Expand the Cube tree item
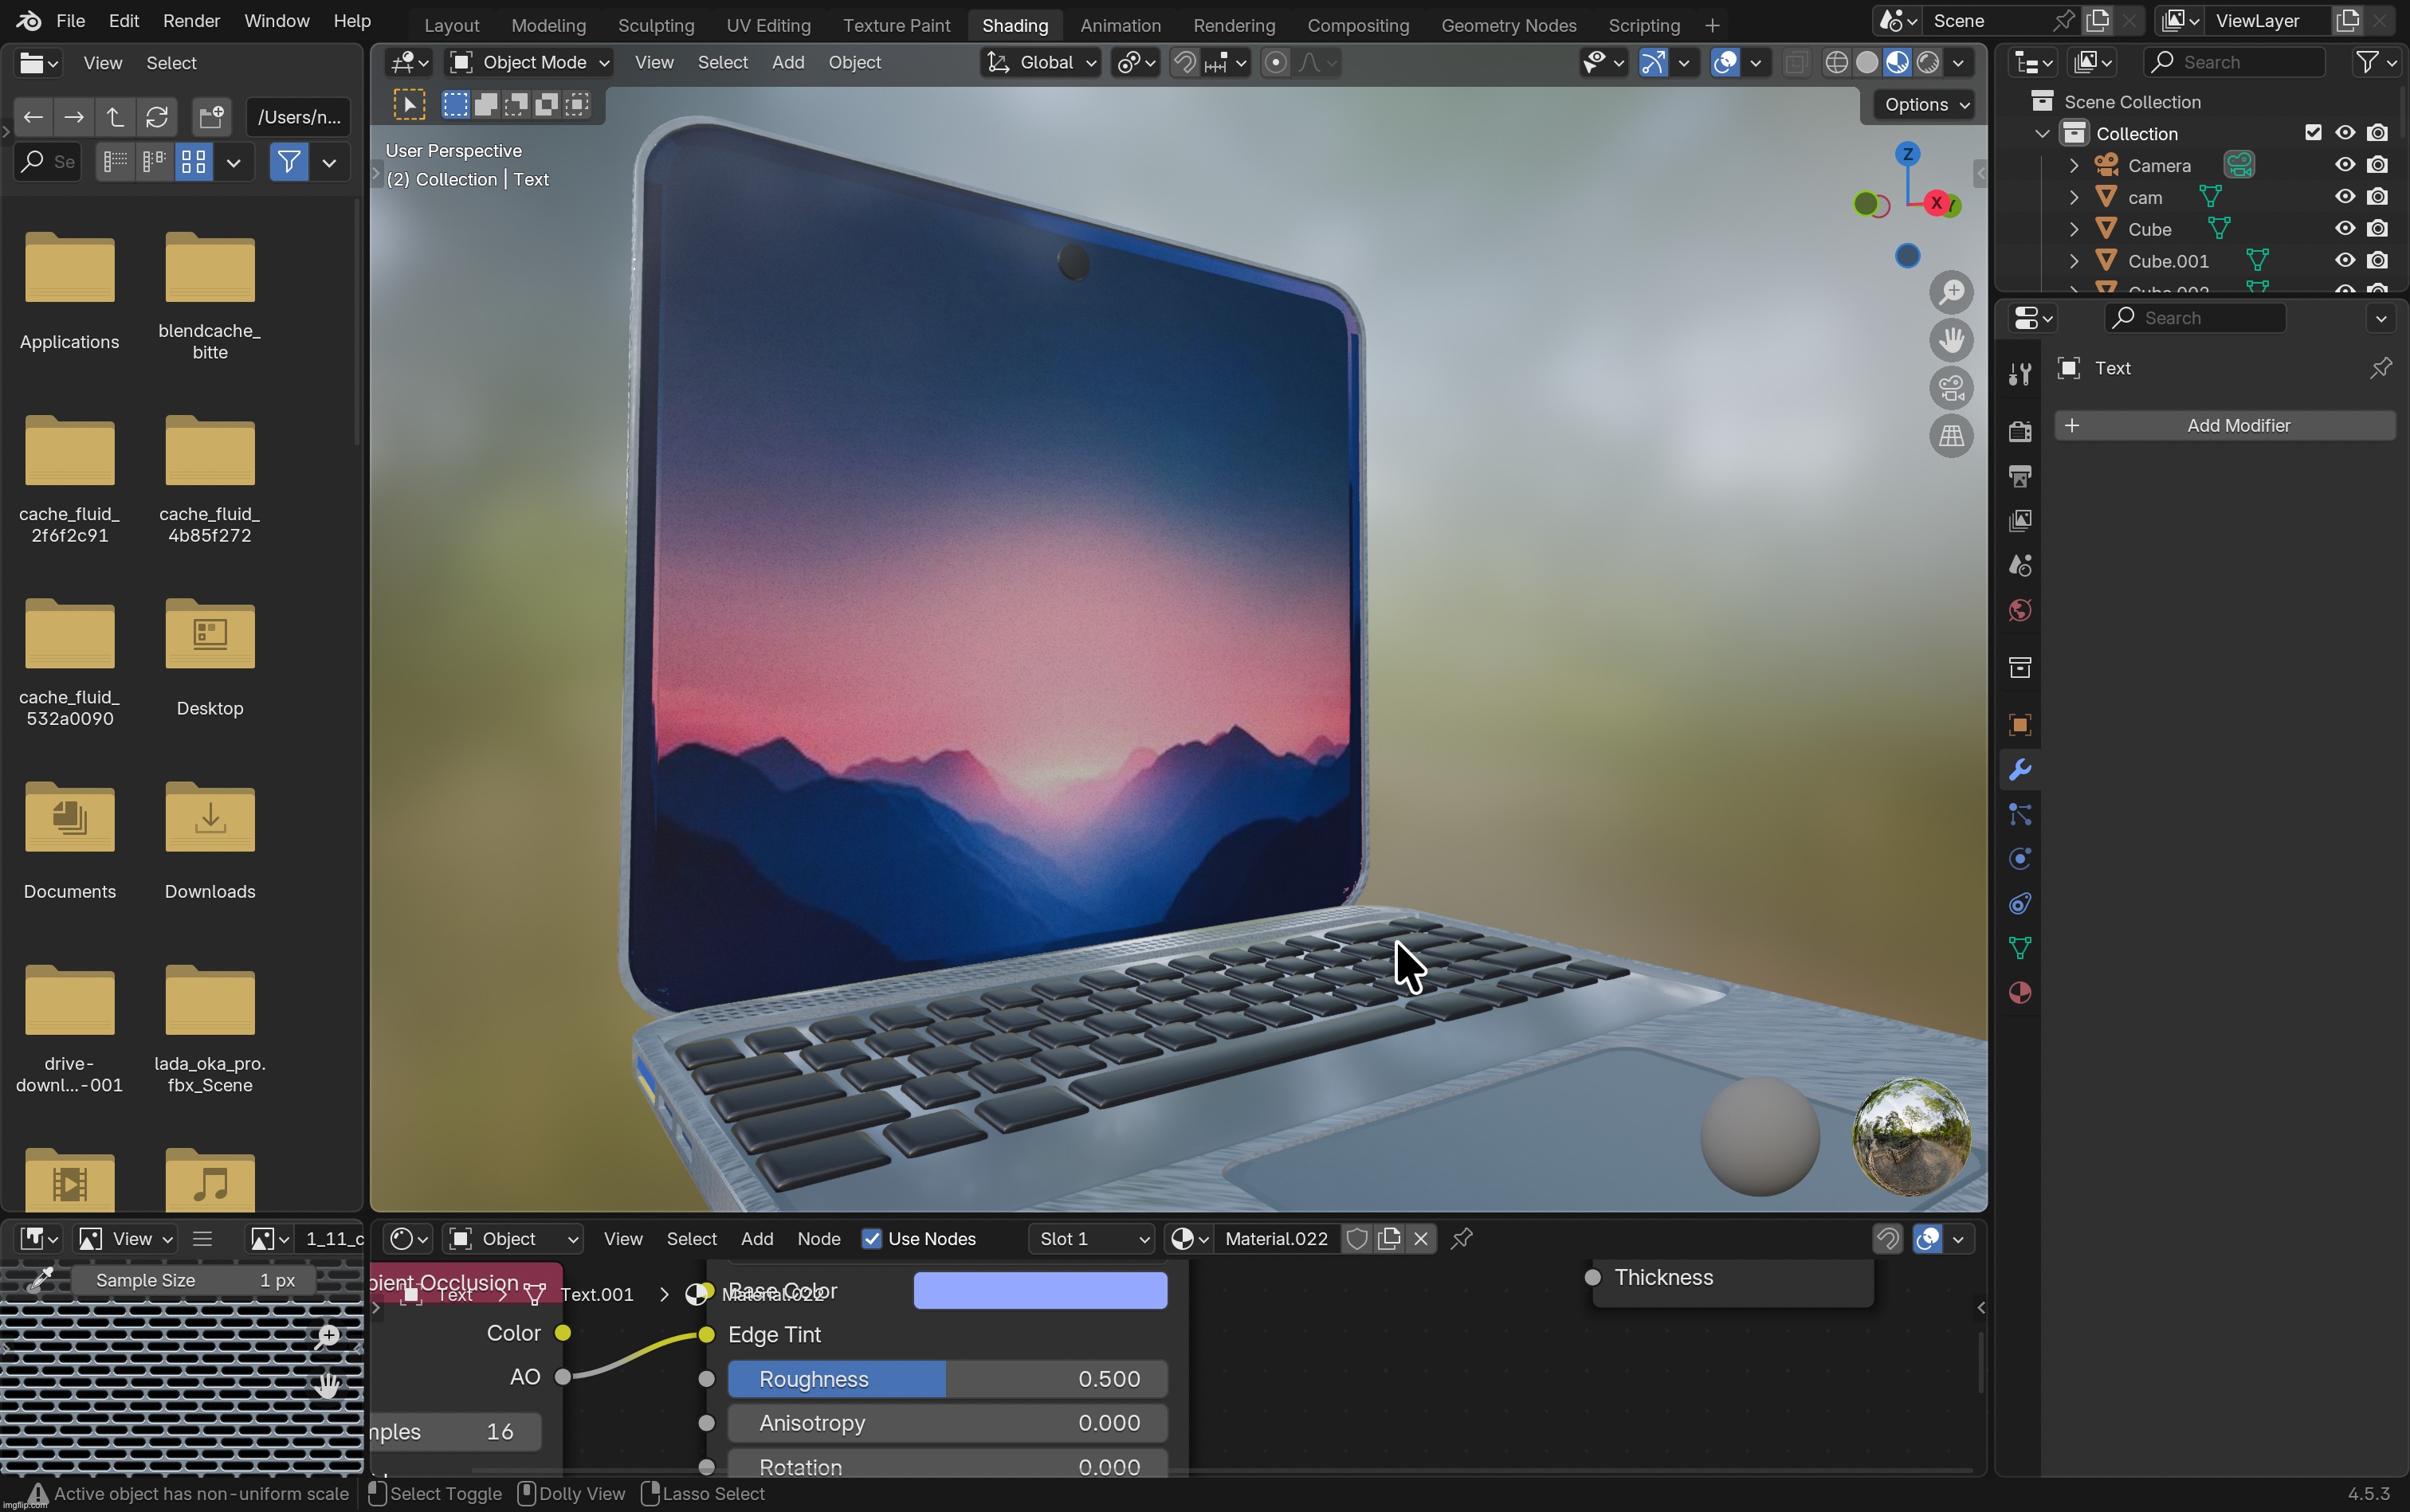The height and width of the screenshot is (1512, 2410). pyautogui.click(x=2074, y=229)
